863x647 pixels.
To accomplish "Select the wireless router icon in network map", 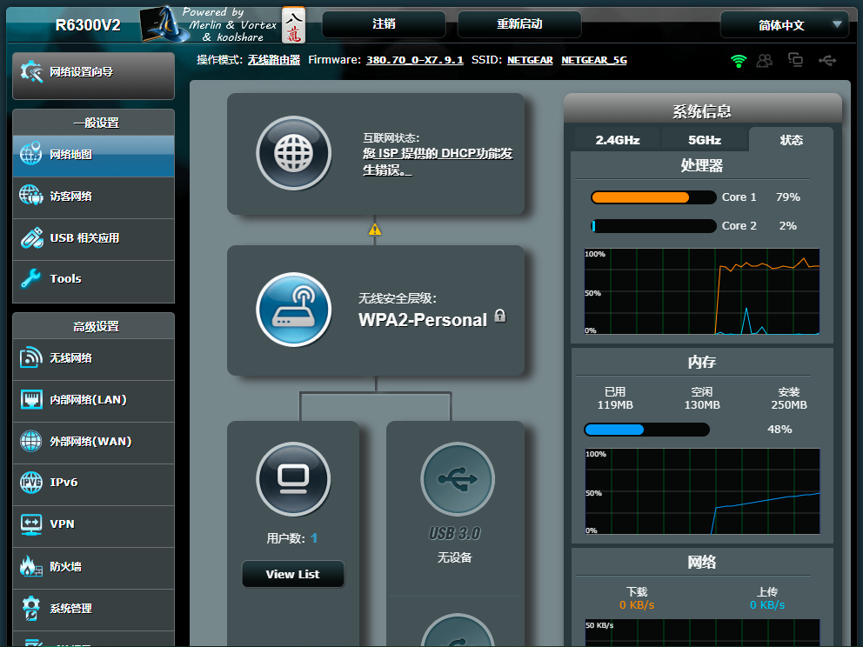I will [293, 310].
